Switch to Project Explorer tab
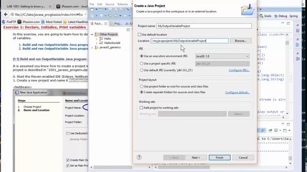Screen dimensions: 307x172 point(116,23)
